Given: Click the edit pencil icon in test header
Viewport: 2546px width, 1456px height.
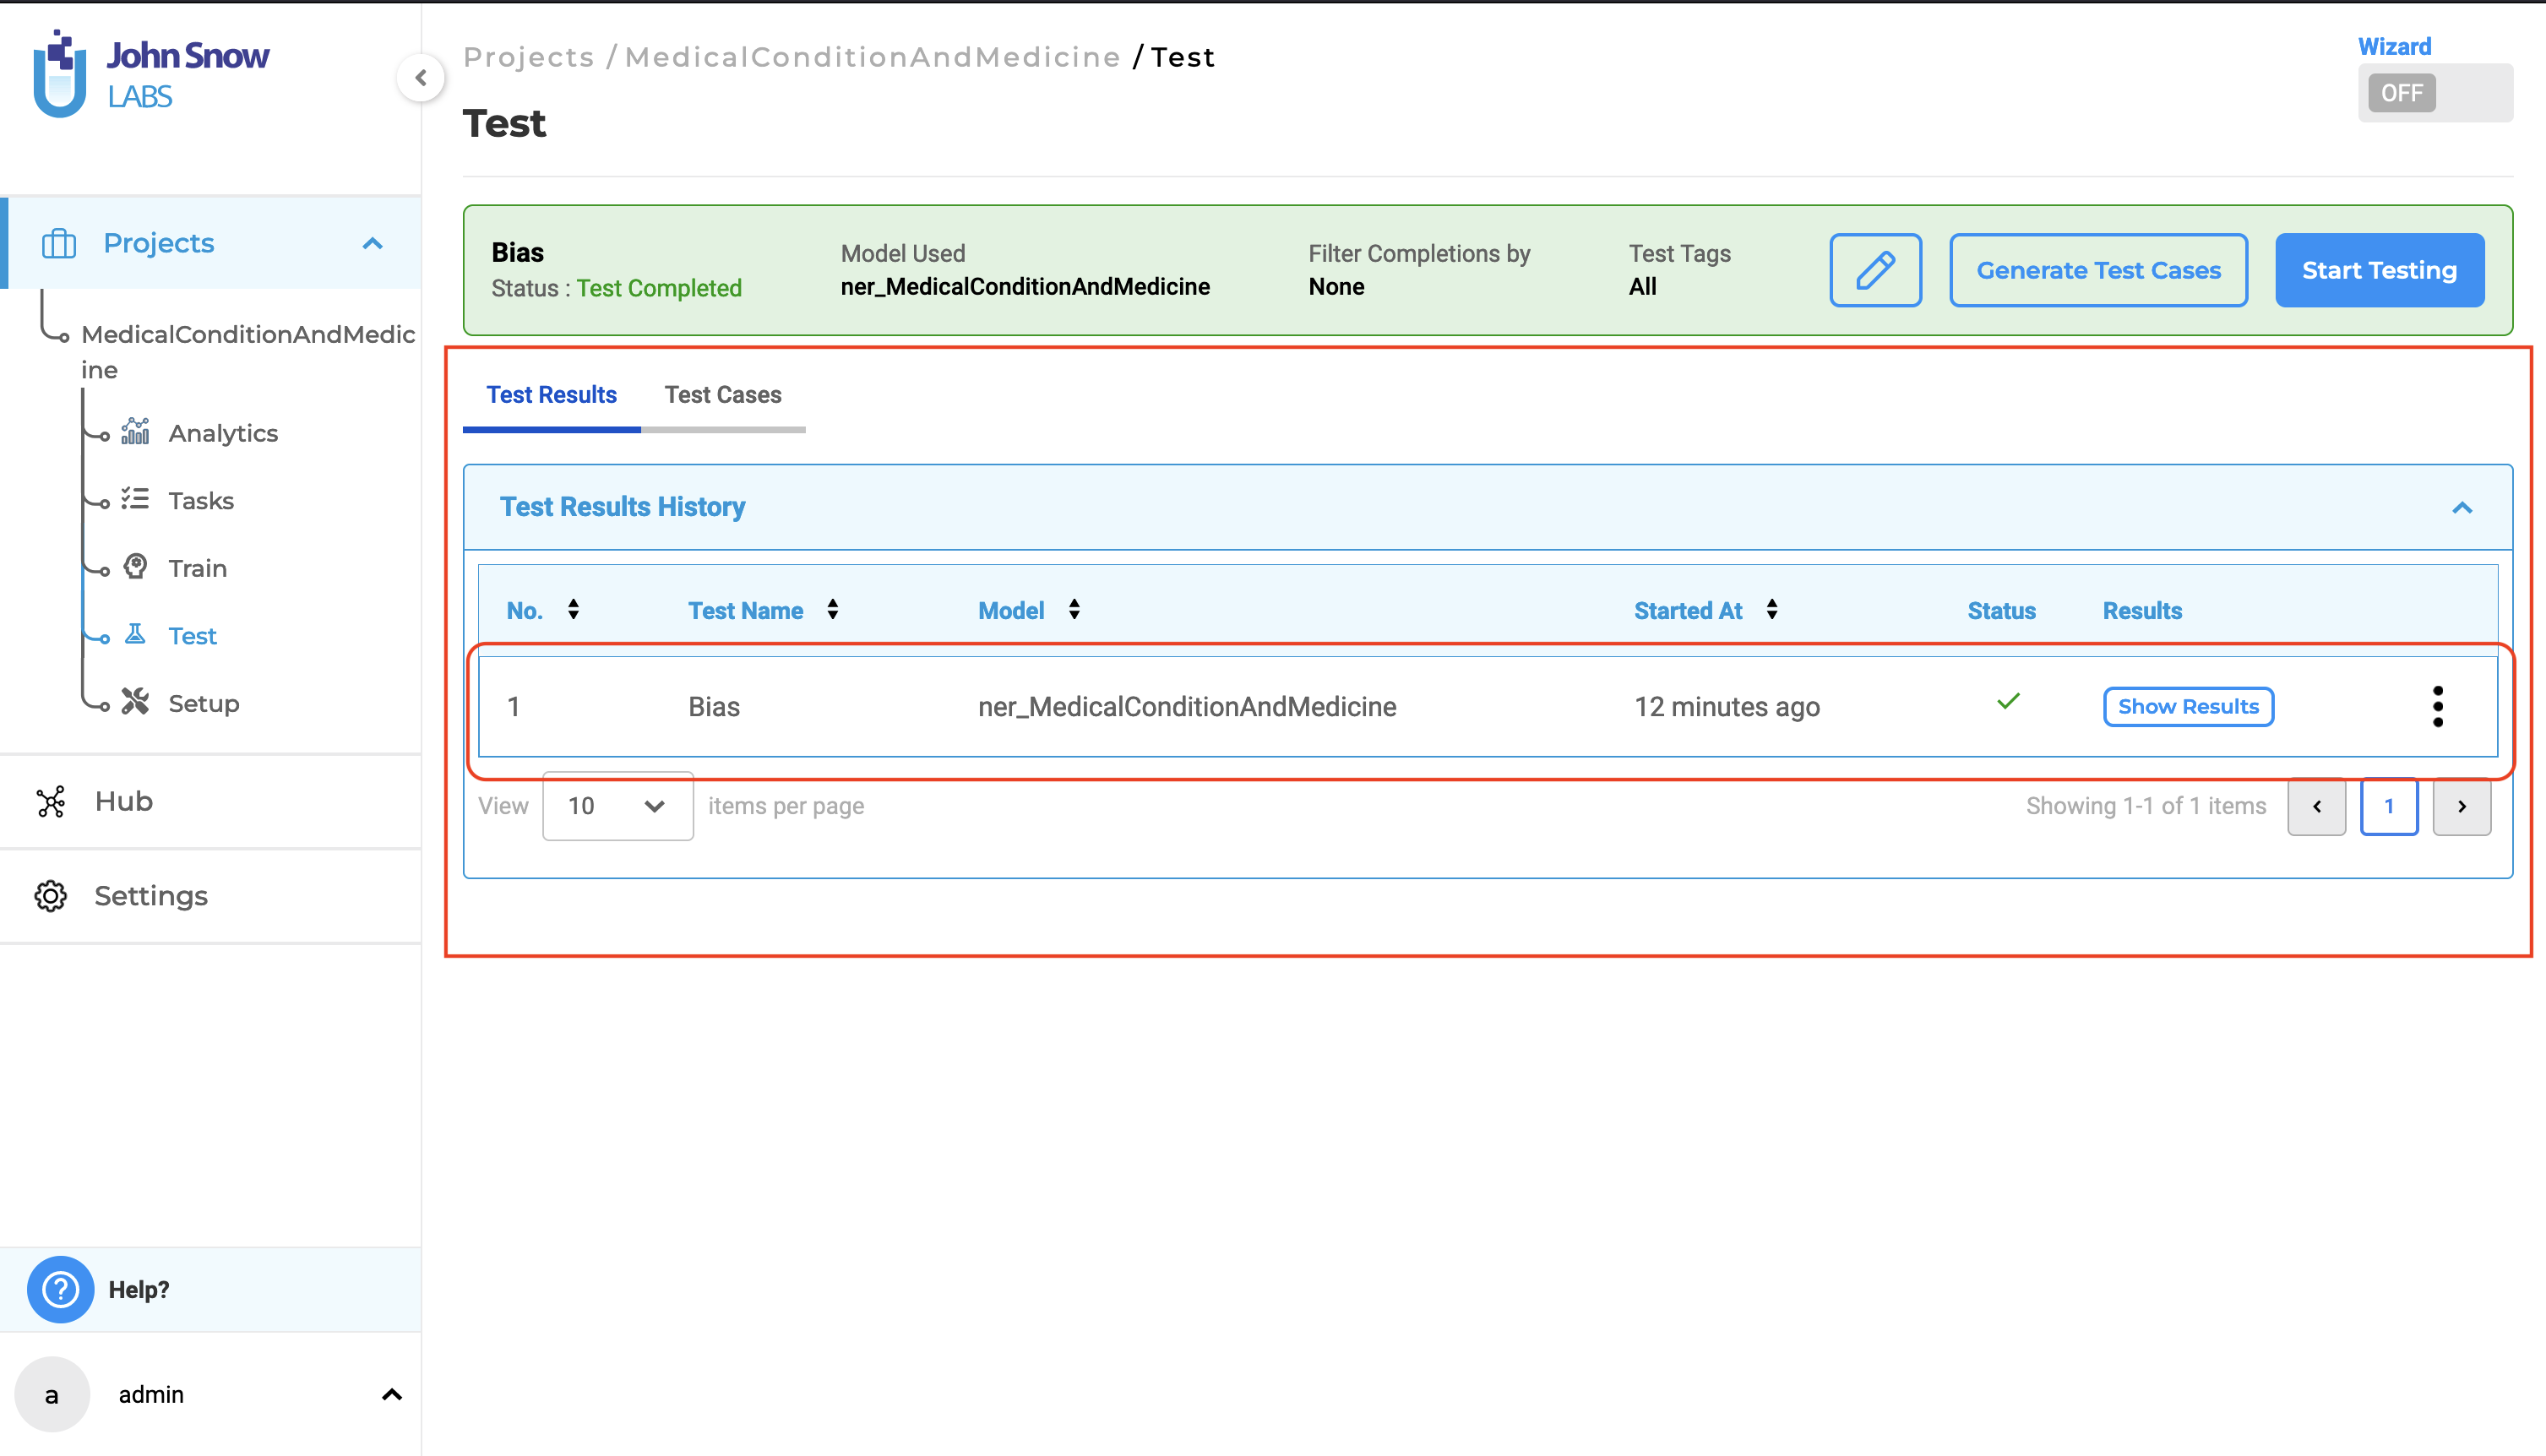Looking at the screenshot, I should [1876, 271].
